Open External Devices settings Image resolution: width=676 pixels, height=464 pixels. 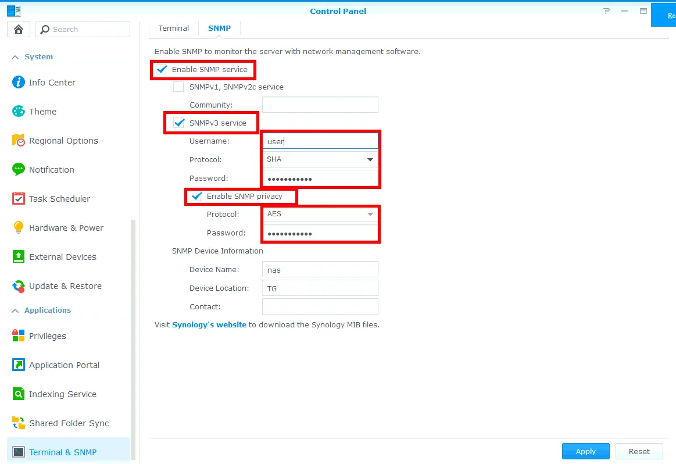(63, 256)
